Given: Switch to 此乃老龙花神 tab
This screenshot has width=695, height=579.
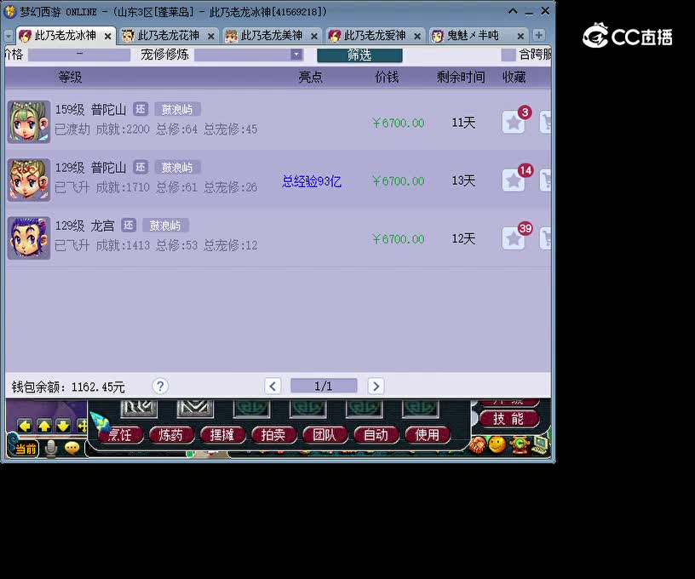Looking at the screenshot, I should point(168,36).
